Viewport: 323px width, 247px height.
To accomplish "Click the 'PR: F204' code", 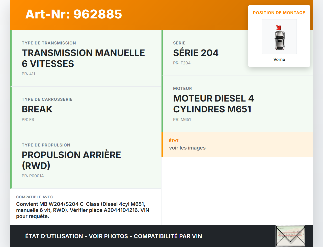I will point(182,63).
